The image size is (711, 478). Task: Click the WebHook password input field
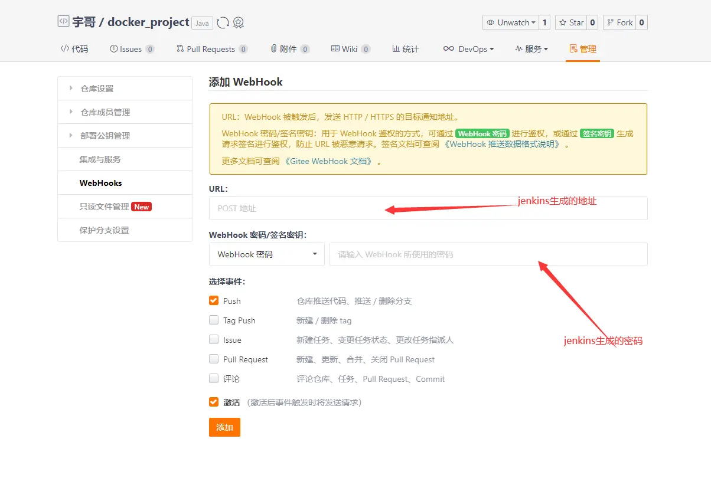click(488, 254)
